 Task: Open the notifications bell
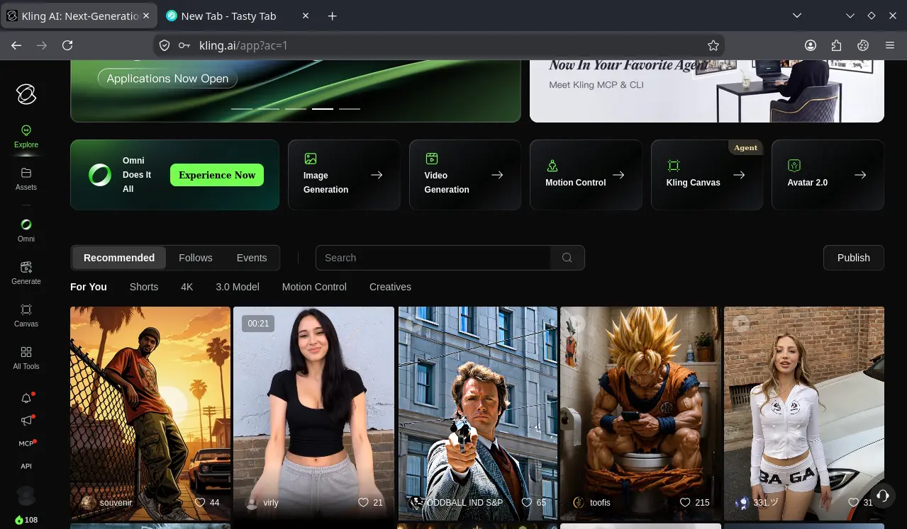click(26, 398)
